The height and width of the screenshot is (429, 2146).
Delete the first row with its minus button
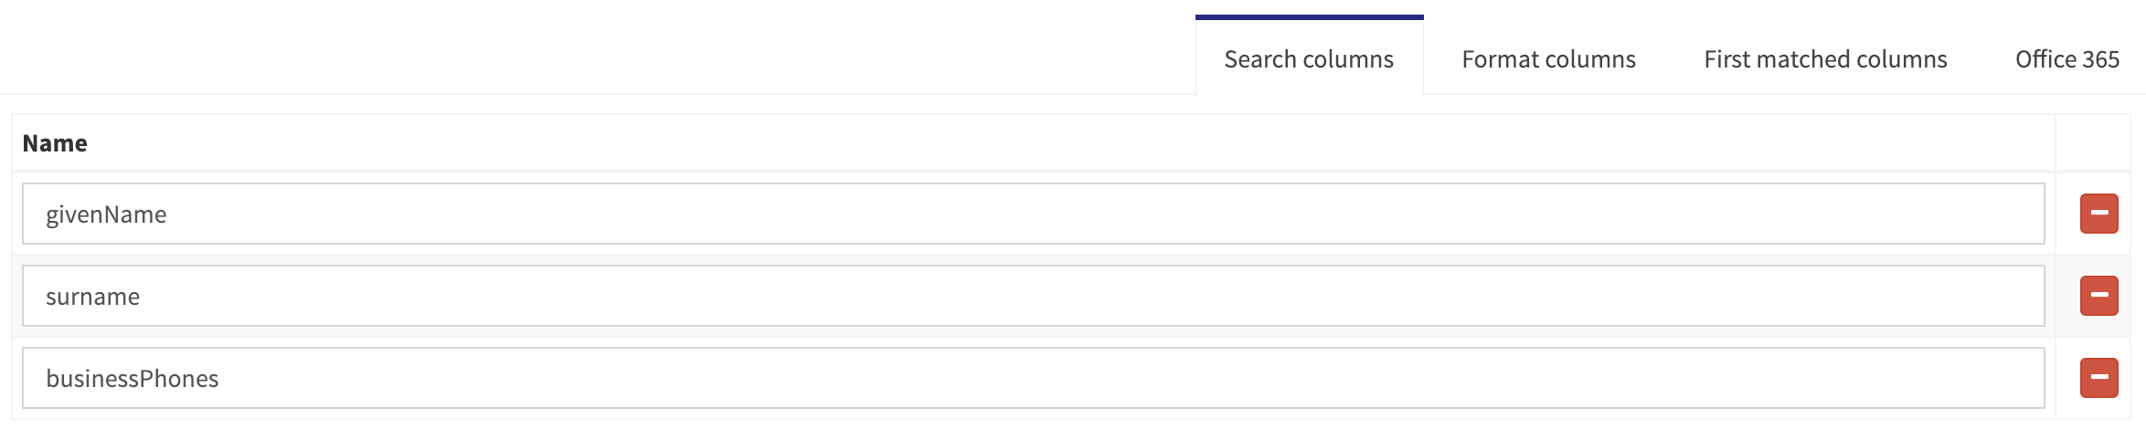coord(2098,214)
